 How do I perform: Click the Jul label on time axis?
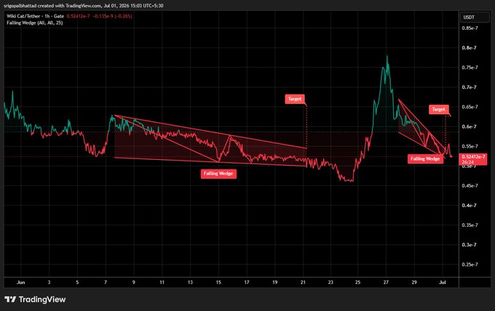[x=443, y=283]
